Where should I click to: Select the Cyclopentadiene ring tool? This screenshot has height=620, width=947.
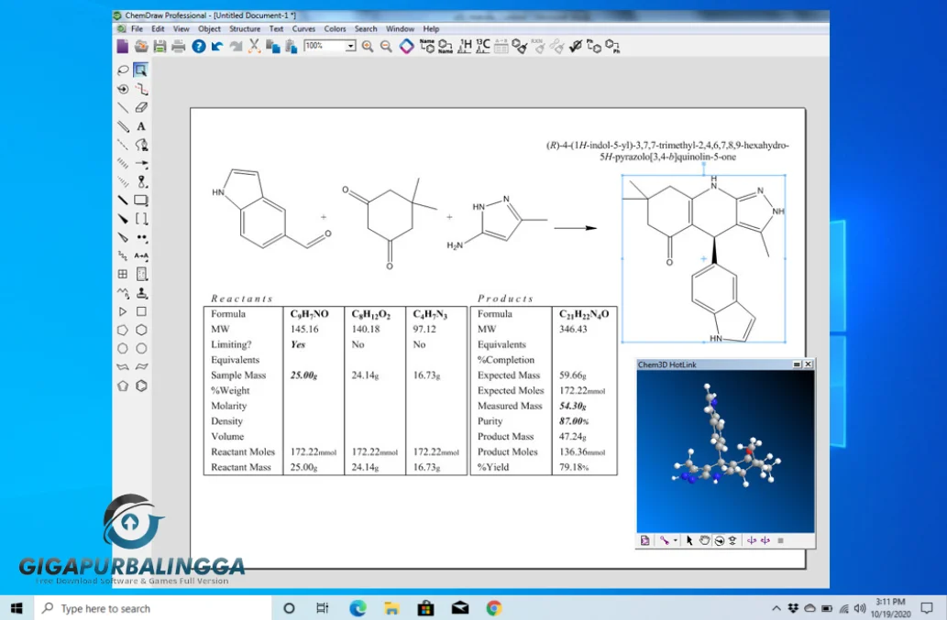point(123,386)
